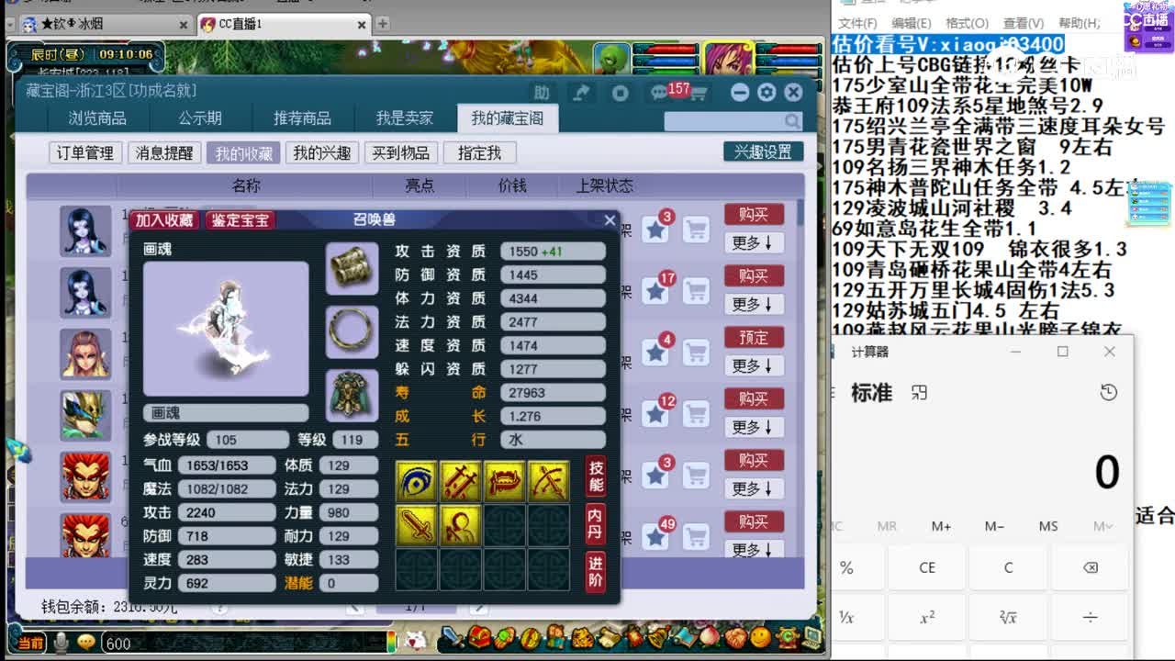Add 17-favorites row item to cart
Image resolution: width=1175 pixels, height=661 pixels.
(697, 291)
